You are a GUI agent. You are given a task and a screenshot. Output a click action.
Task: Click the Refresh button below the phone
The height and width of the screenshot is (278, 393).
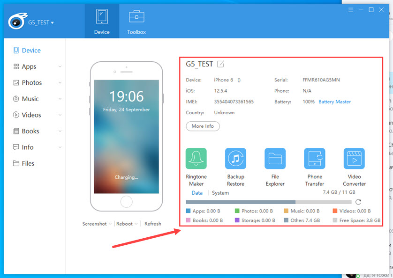pyautogui.click(x=153, y=224)
